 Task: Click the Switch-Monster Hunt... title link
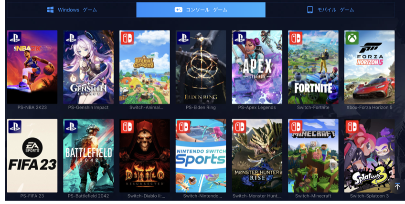(256, 196)
